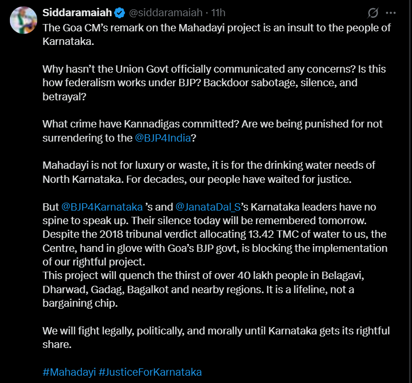
Task: Click the Siddaramaiah display name
Action: (x=77, y=13)
